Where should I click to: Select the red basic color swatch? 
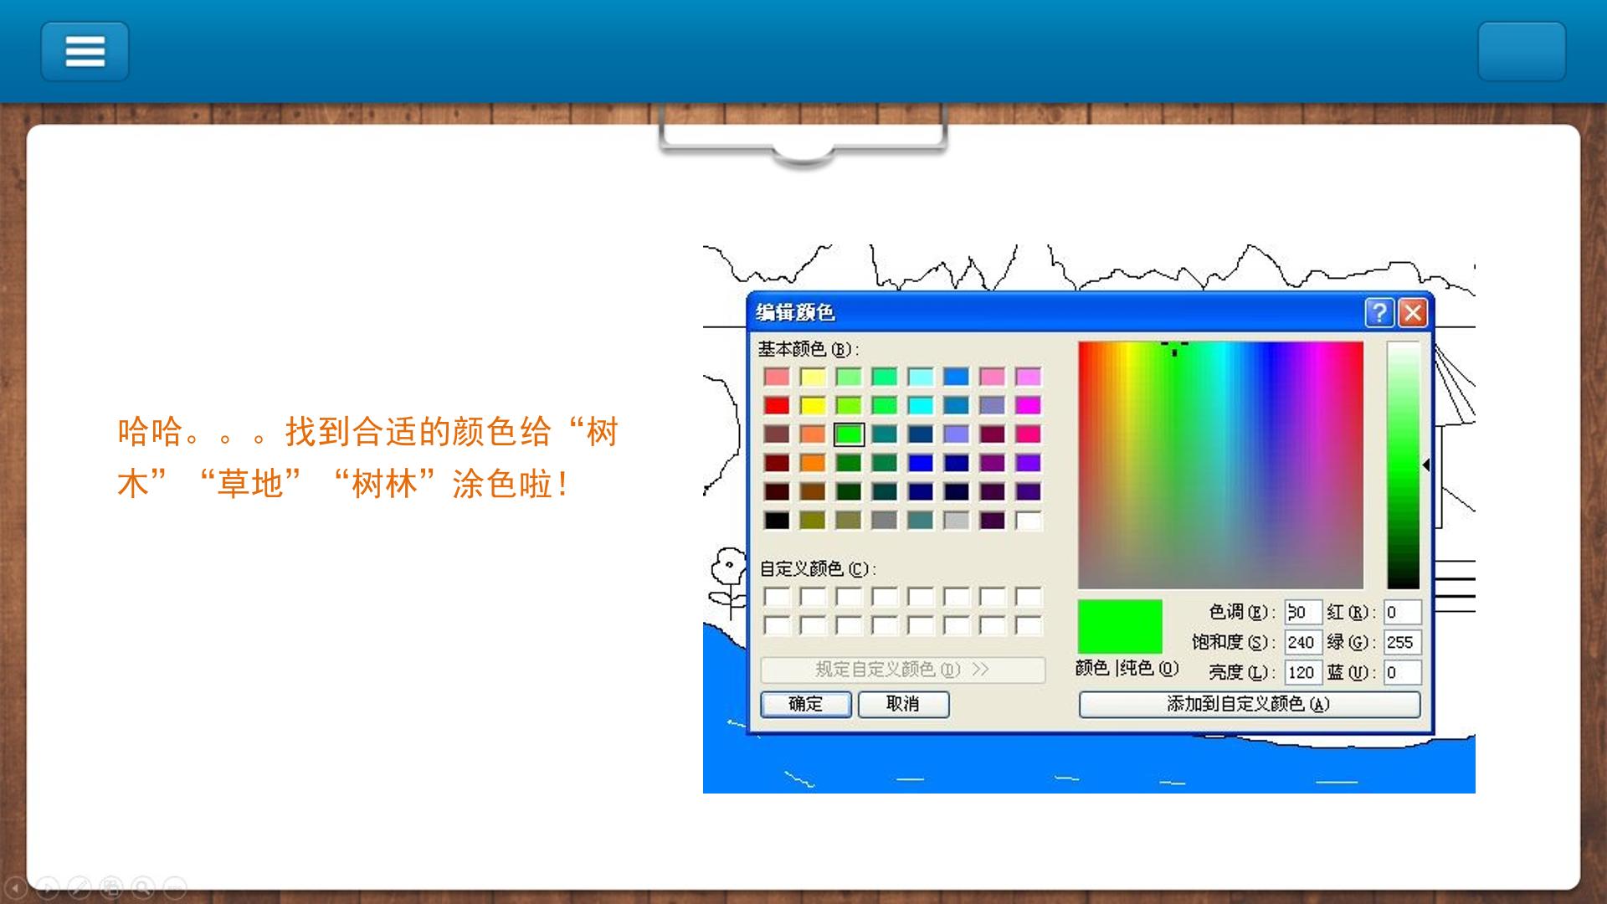point(777,405)
